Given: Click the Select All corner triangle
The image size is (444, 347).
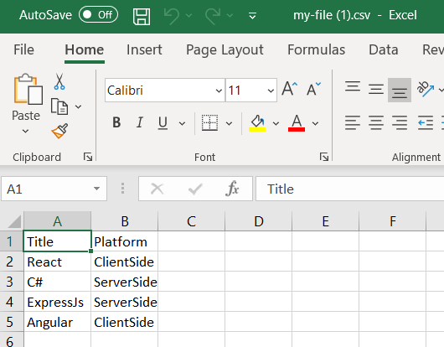Looking at the screenshot, I should point(14,221).
